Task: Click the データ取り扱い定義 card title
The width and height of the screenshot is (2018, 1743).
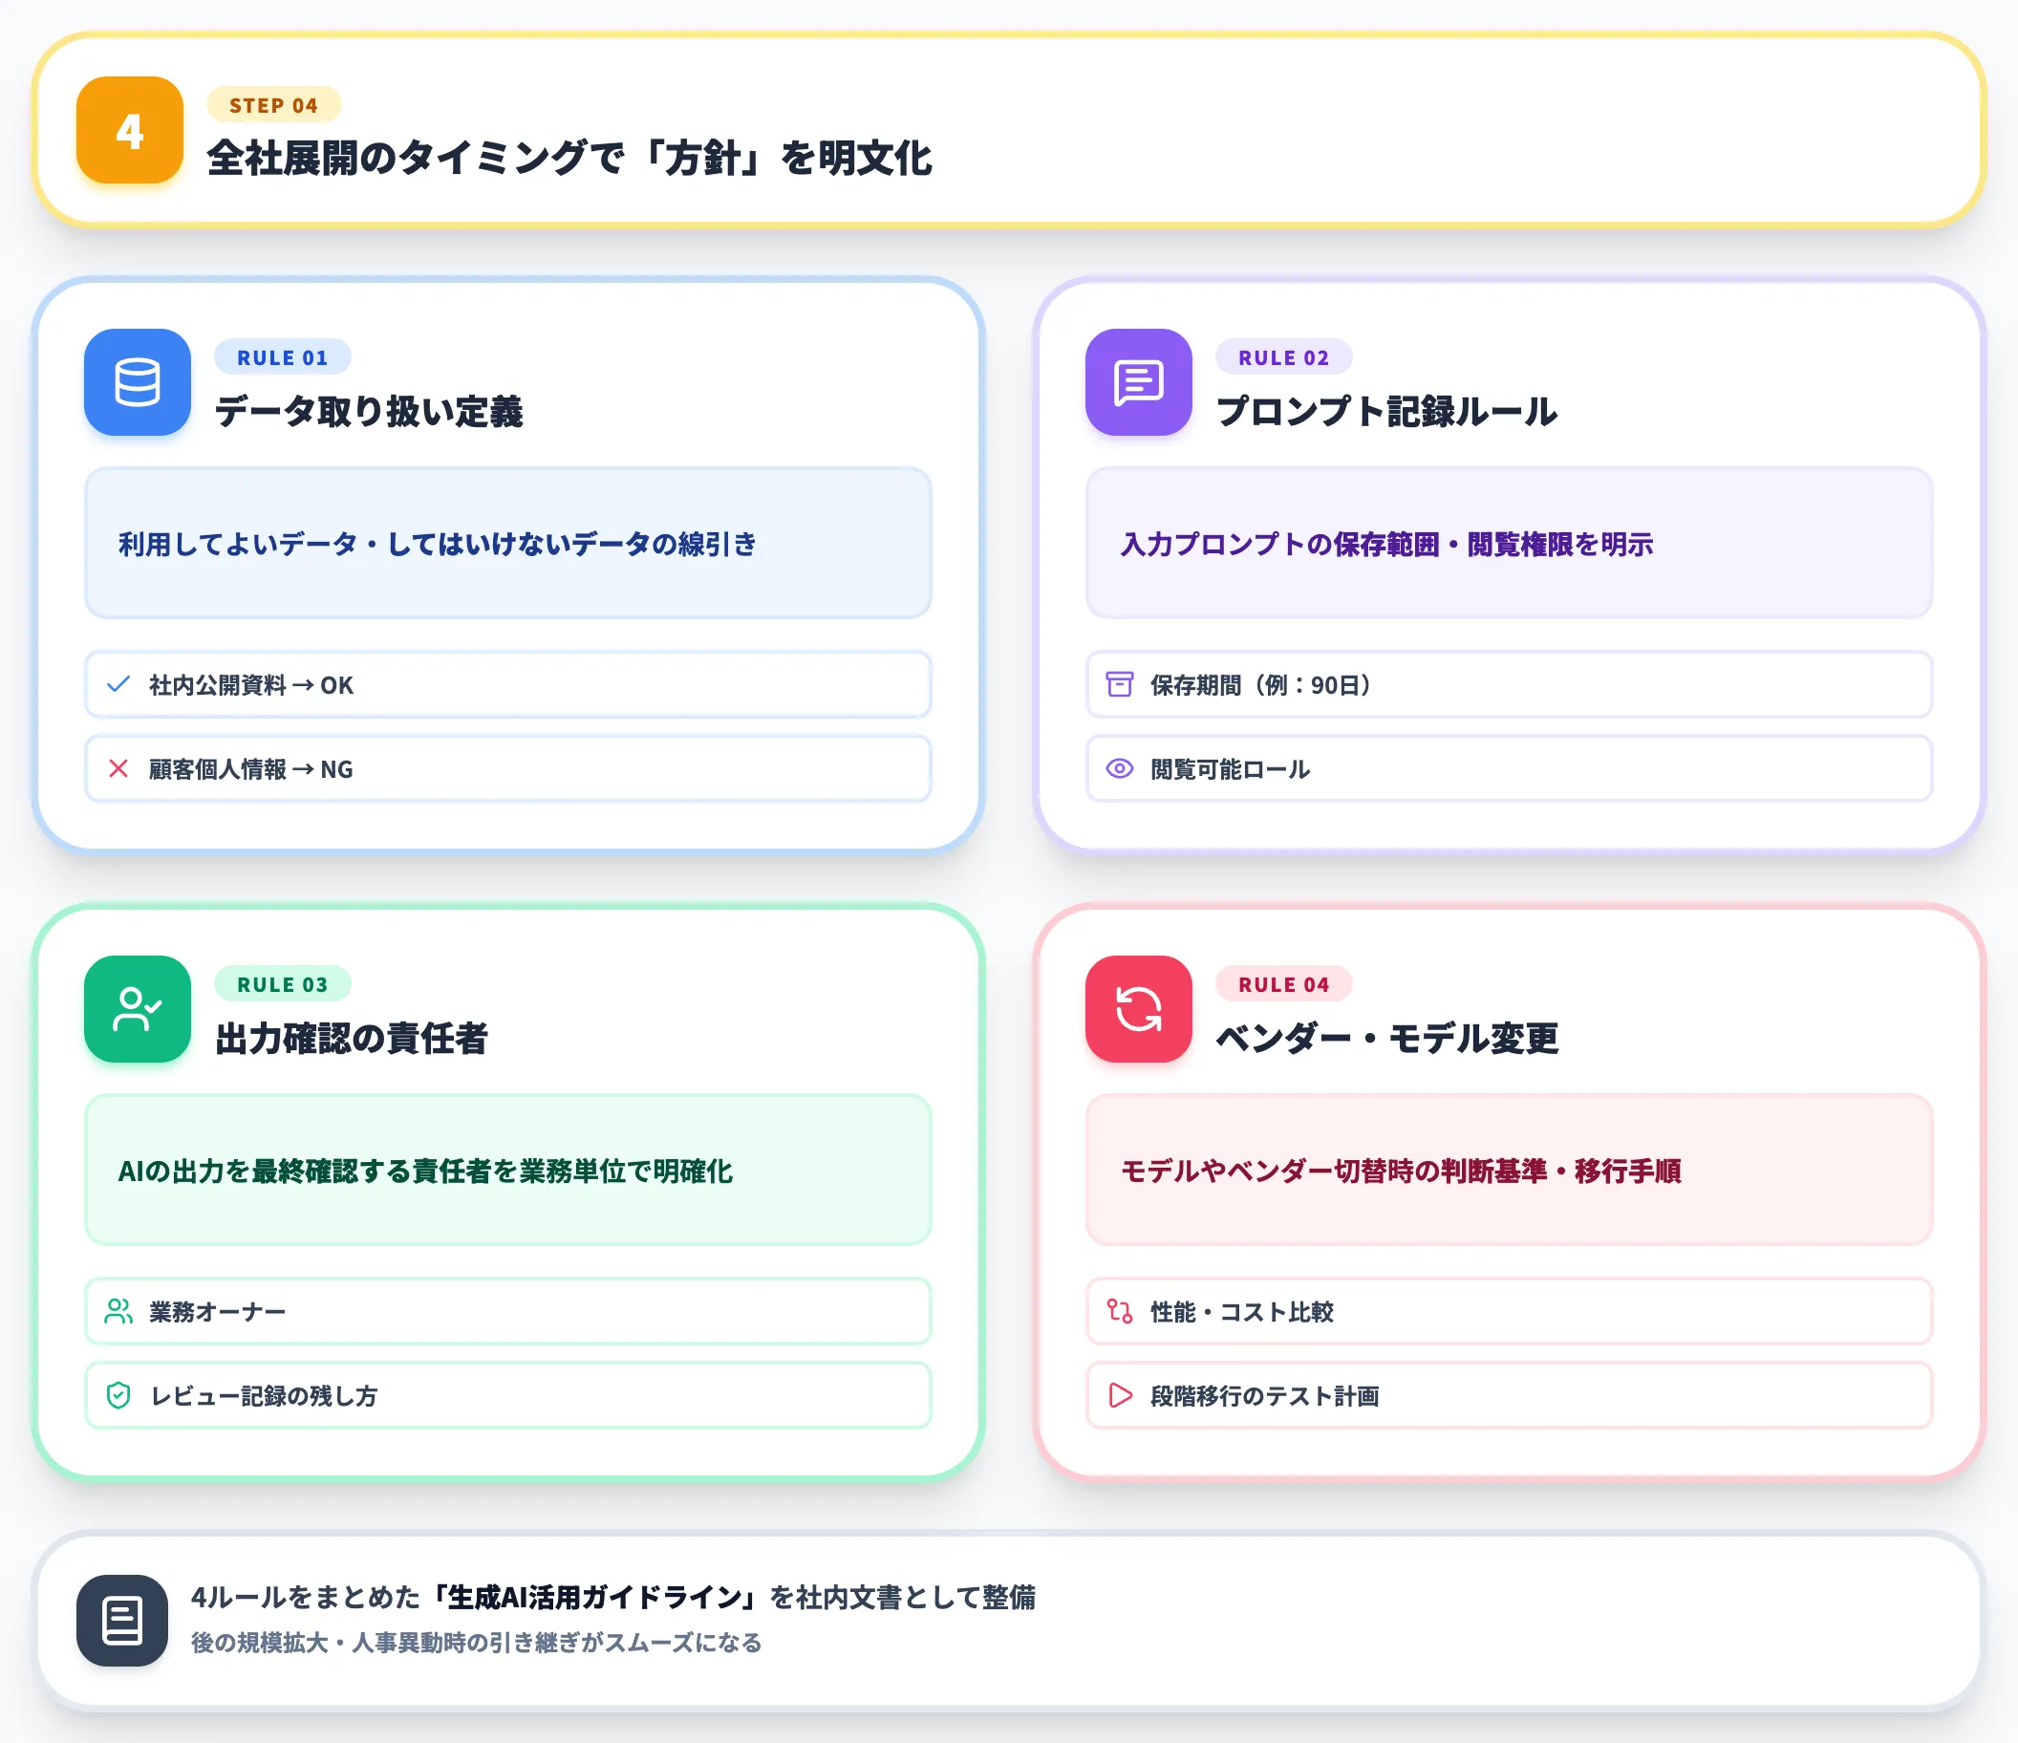Action: 369,411
